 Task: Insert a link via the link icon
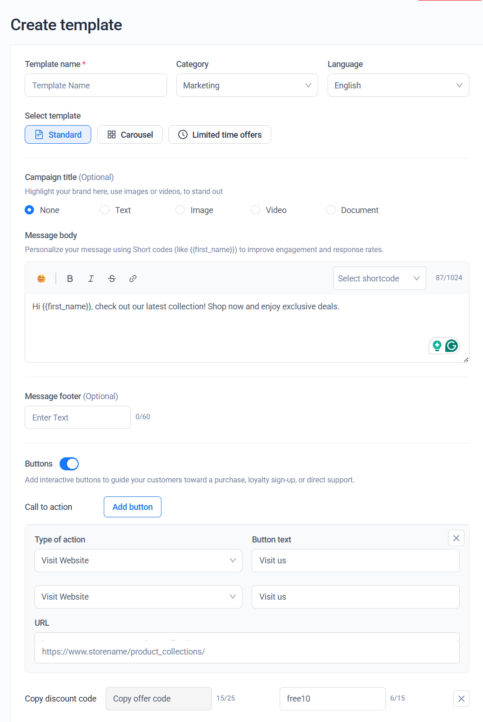133,279
